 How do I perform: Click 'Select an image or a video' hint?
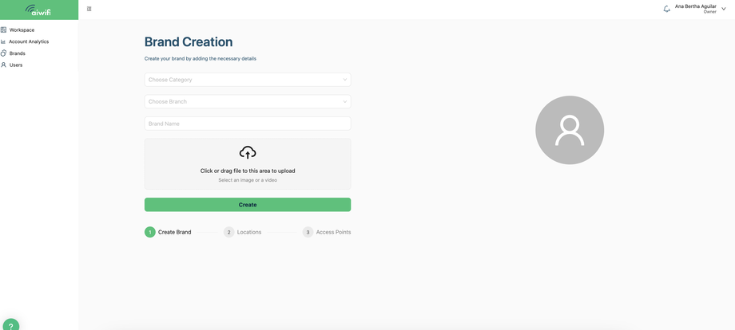point(248,180)
